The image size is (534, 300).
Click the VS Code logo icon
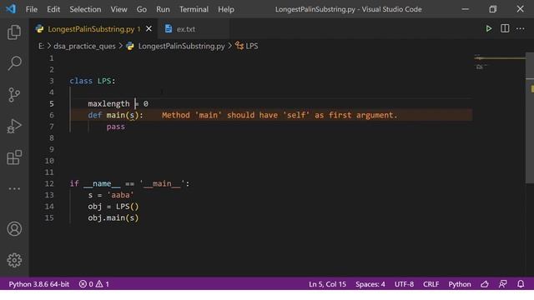11,9
